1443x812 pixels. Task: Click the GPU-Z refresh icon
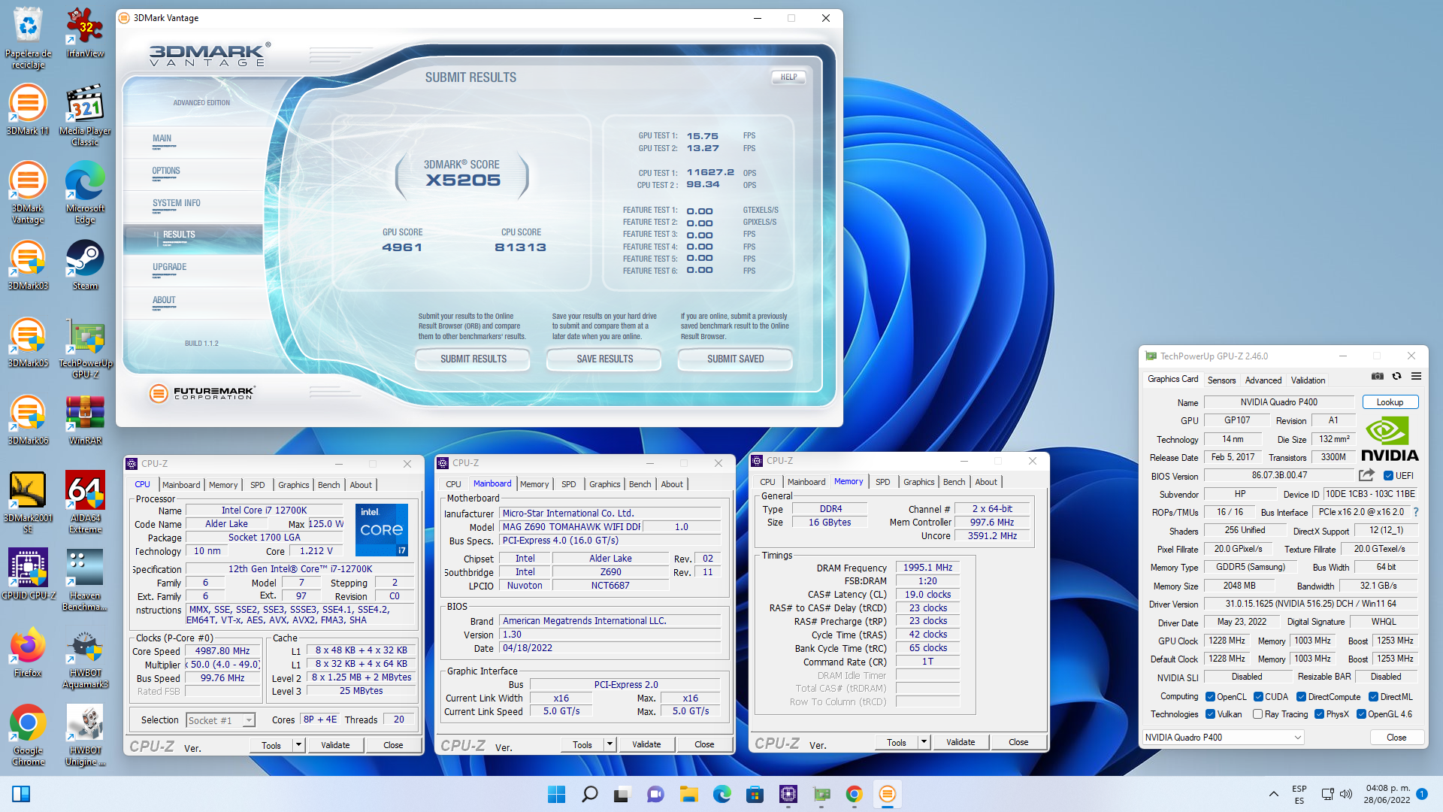click(1396, 377)
